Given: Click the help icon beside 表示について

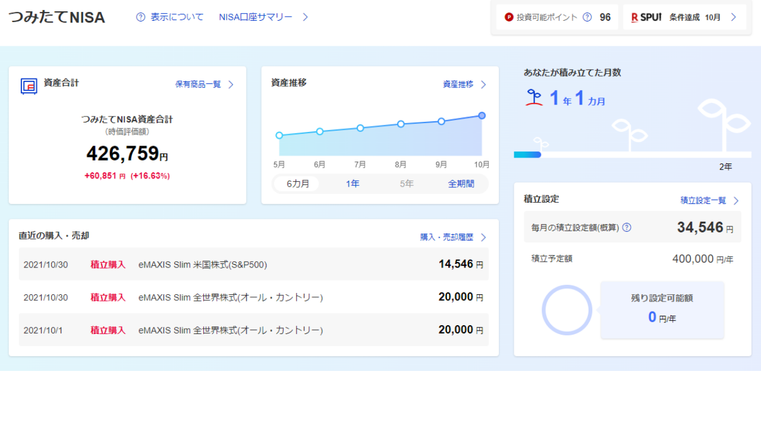Looking at the screenshot, I should pos(141,17).
